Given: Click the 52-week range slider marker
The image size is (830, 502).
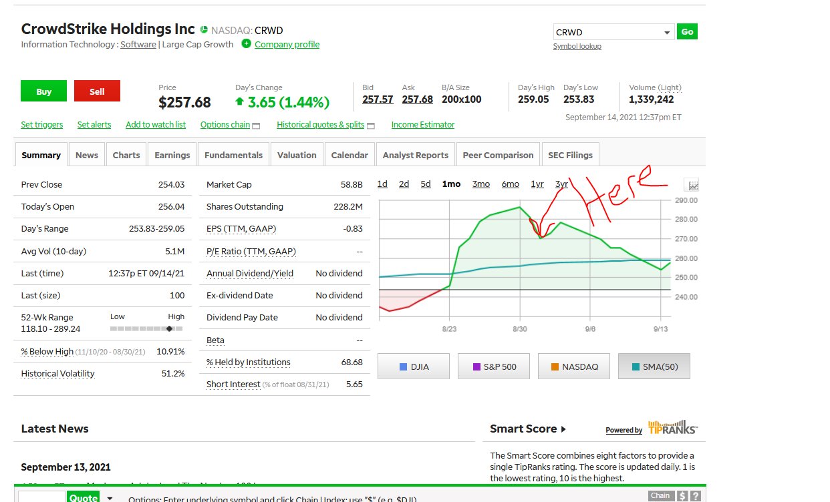Looking at the screenshot, I should pos(170,328).
